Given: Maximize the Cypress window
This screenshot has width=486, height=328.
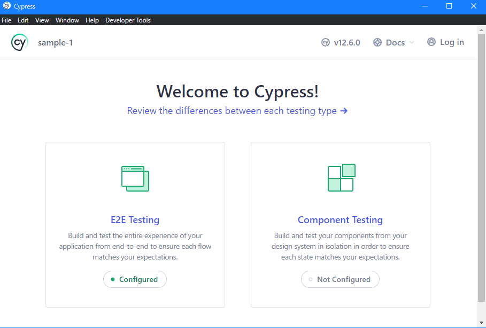Looking at the screenshot, I should pyautogui.click(x=449, y=6).
